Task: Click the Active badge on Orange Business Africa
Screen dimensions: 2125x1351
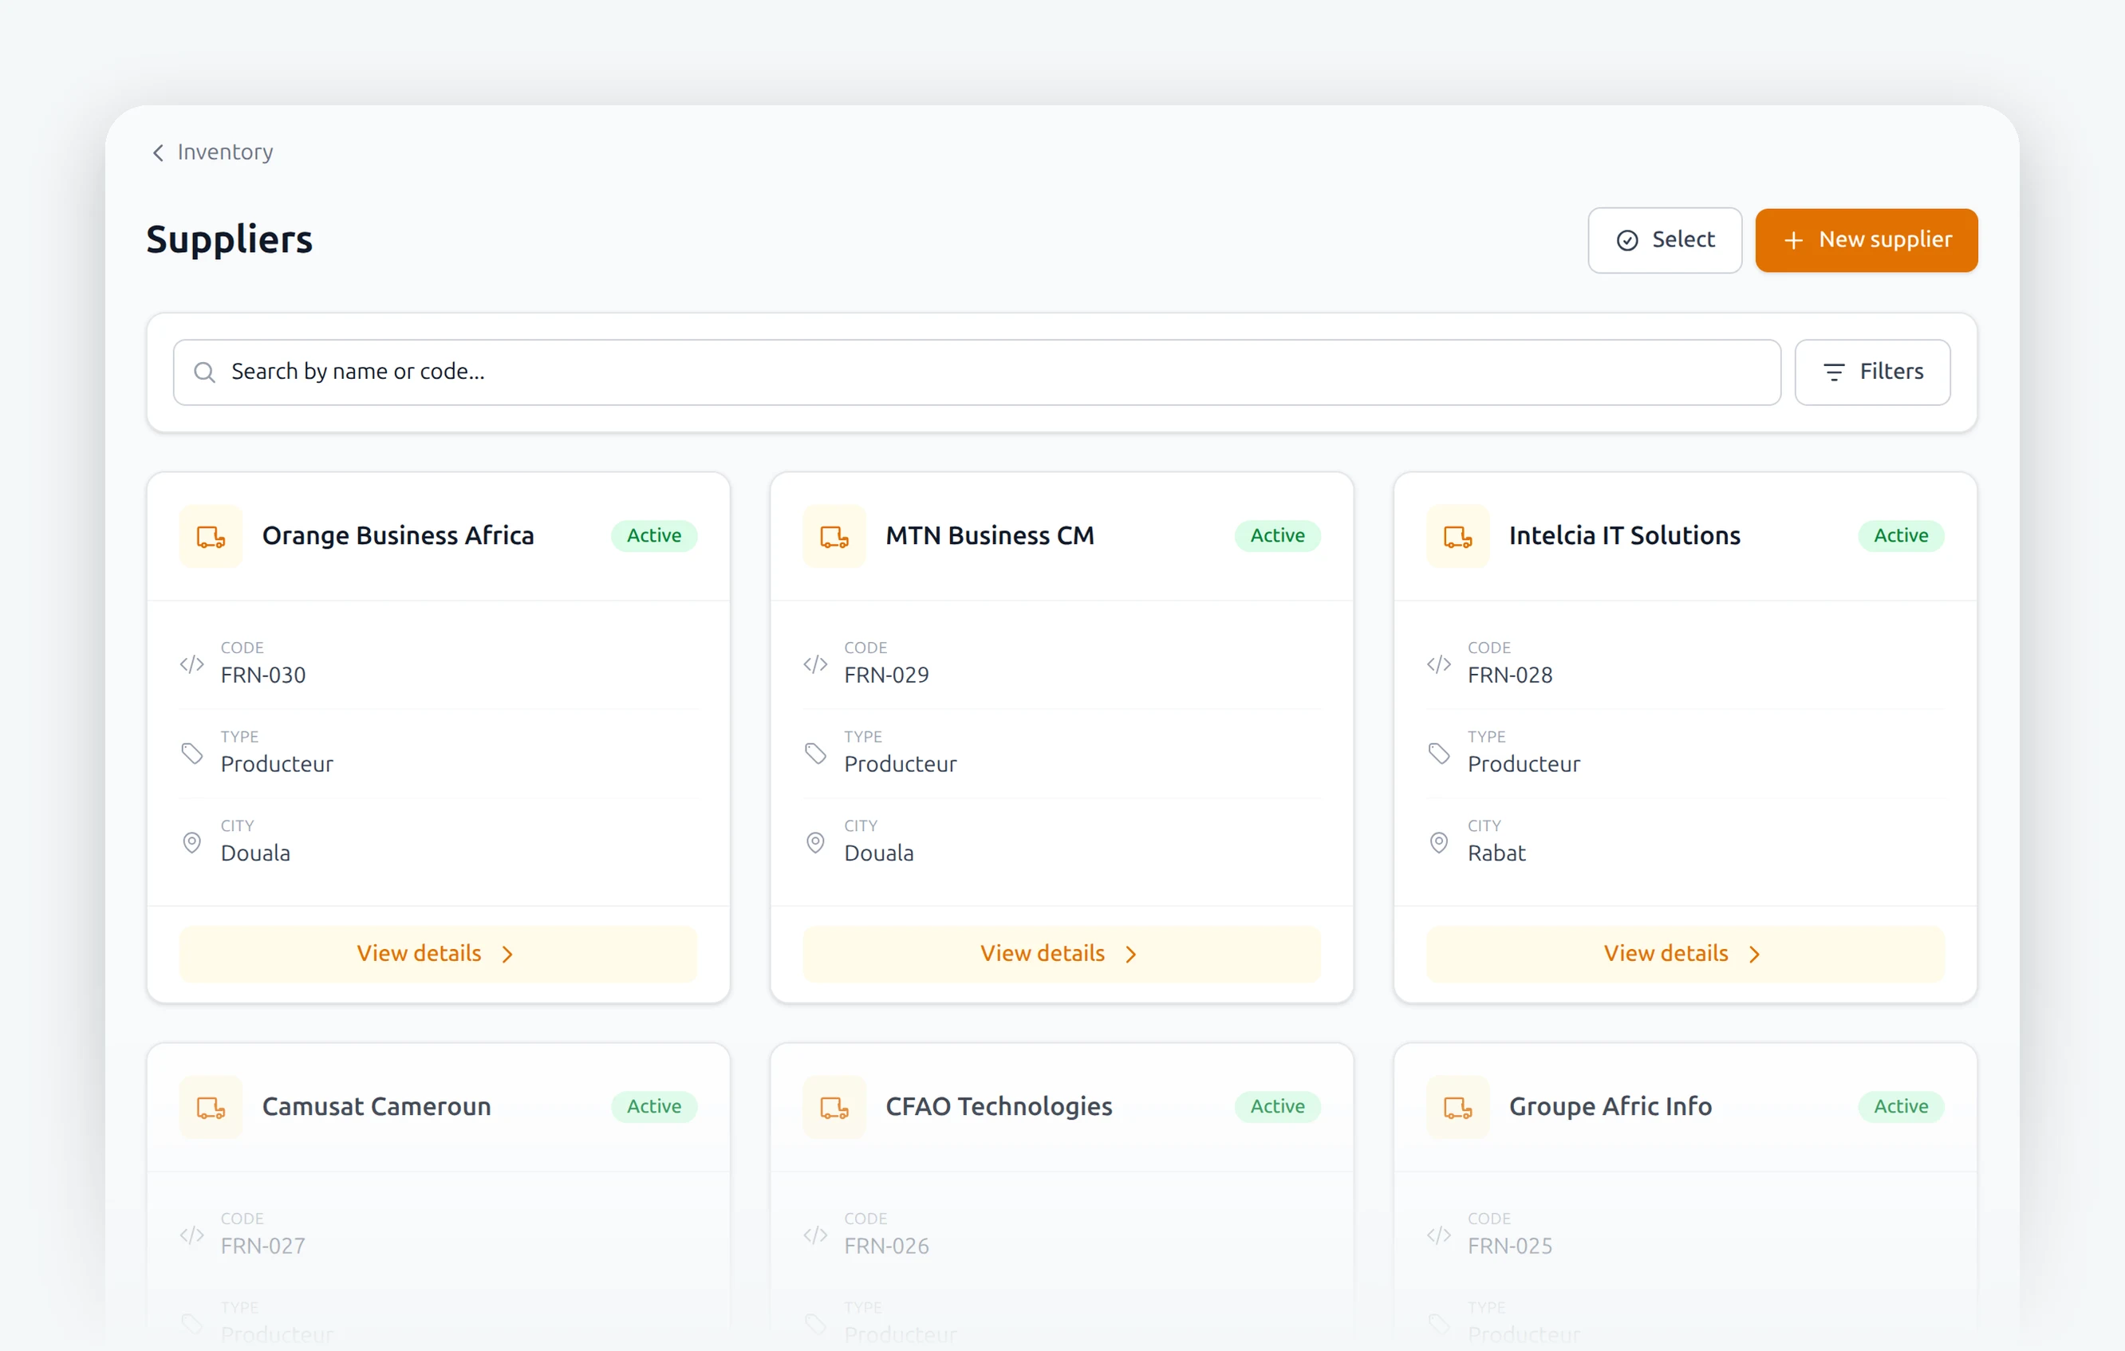Action: pos(654,536)
